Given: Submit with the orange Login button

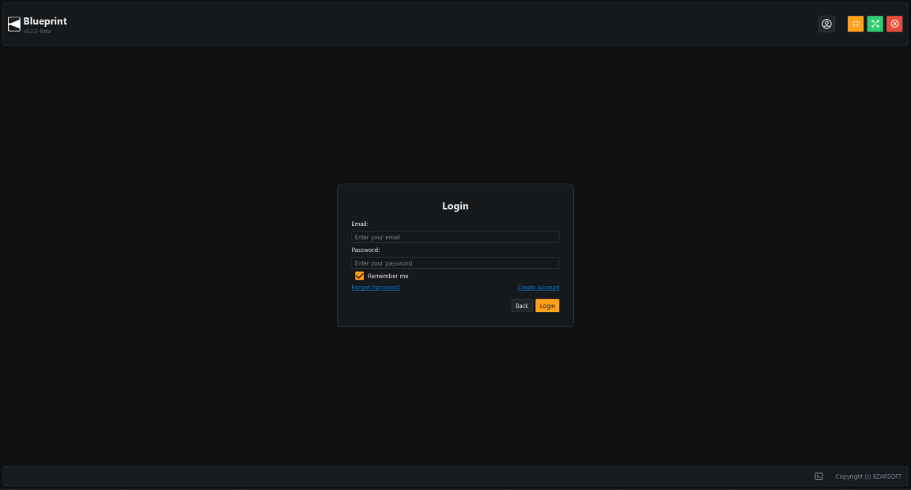Looking at the screenshot, I should [547, 306].
